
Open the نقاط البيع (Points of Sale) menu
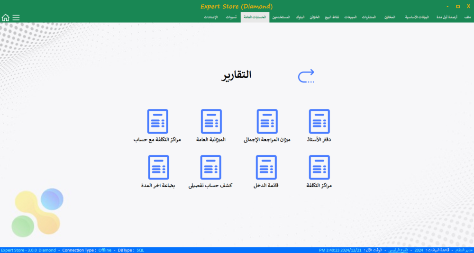coord(331,18)
